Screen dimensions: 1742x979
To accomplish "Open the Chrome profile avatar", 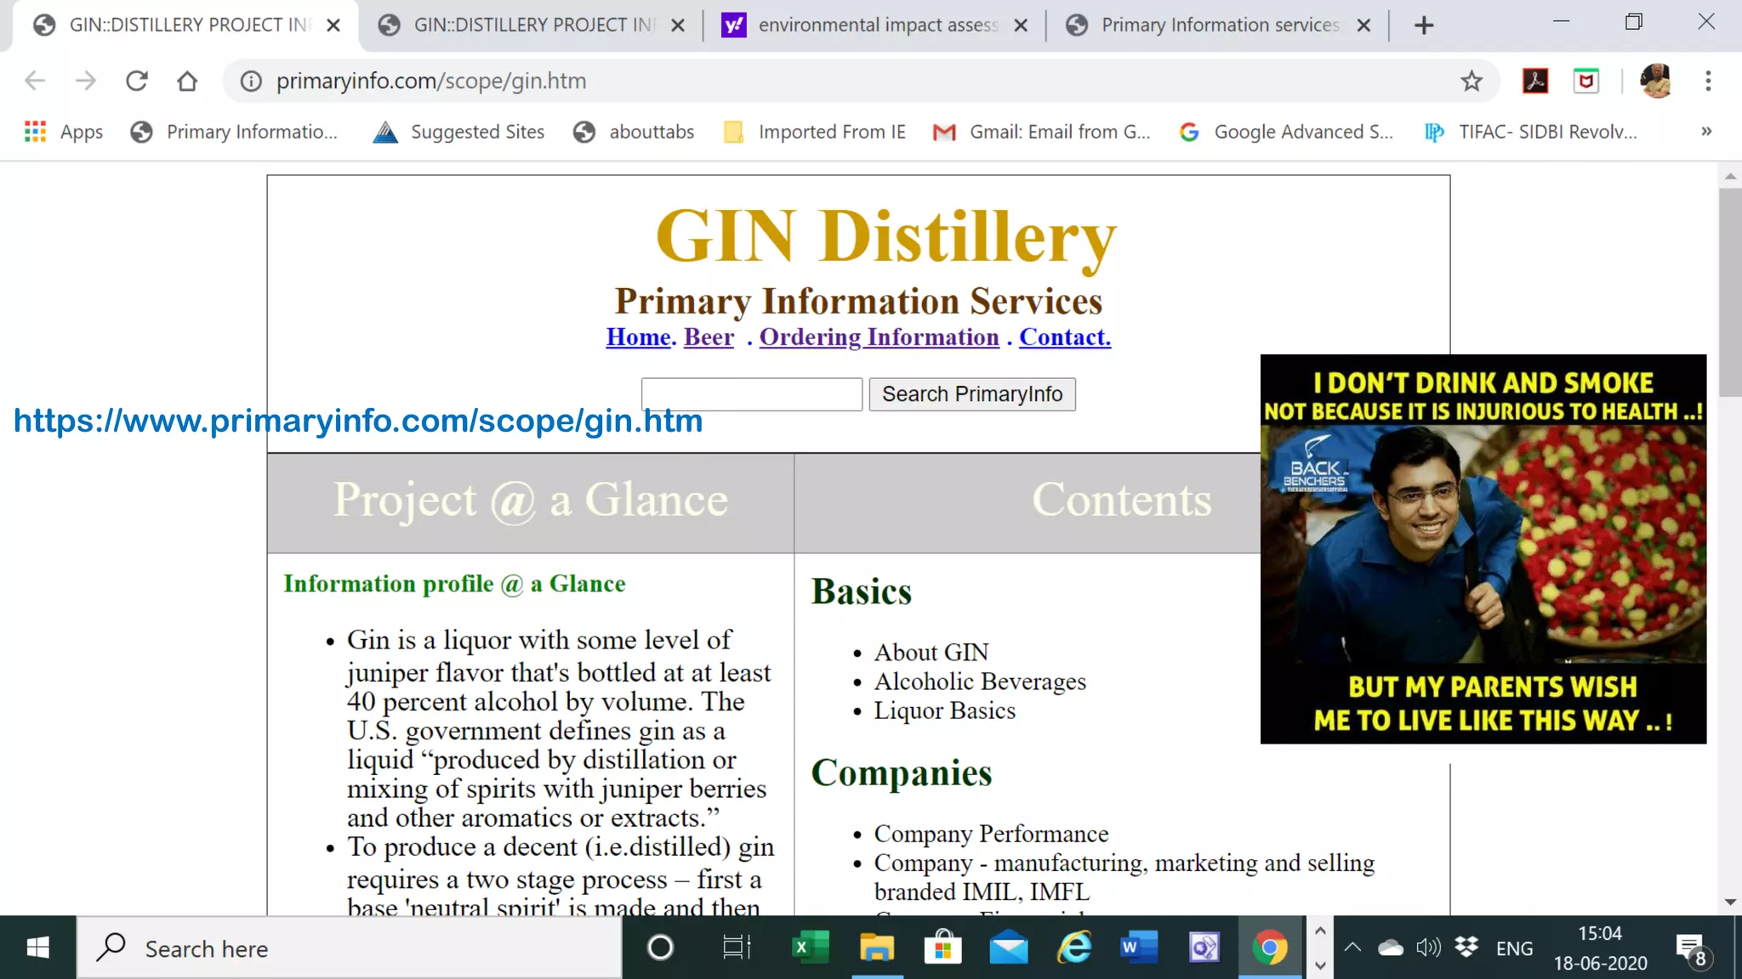I will click(1656, 82).
